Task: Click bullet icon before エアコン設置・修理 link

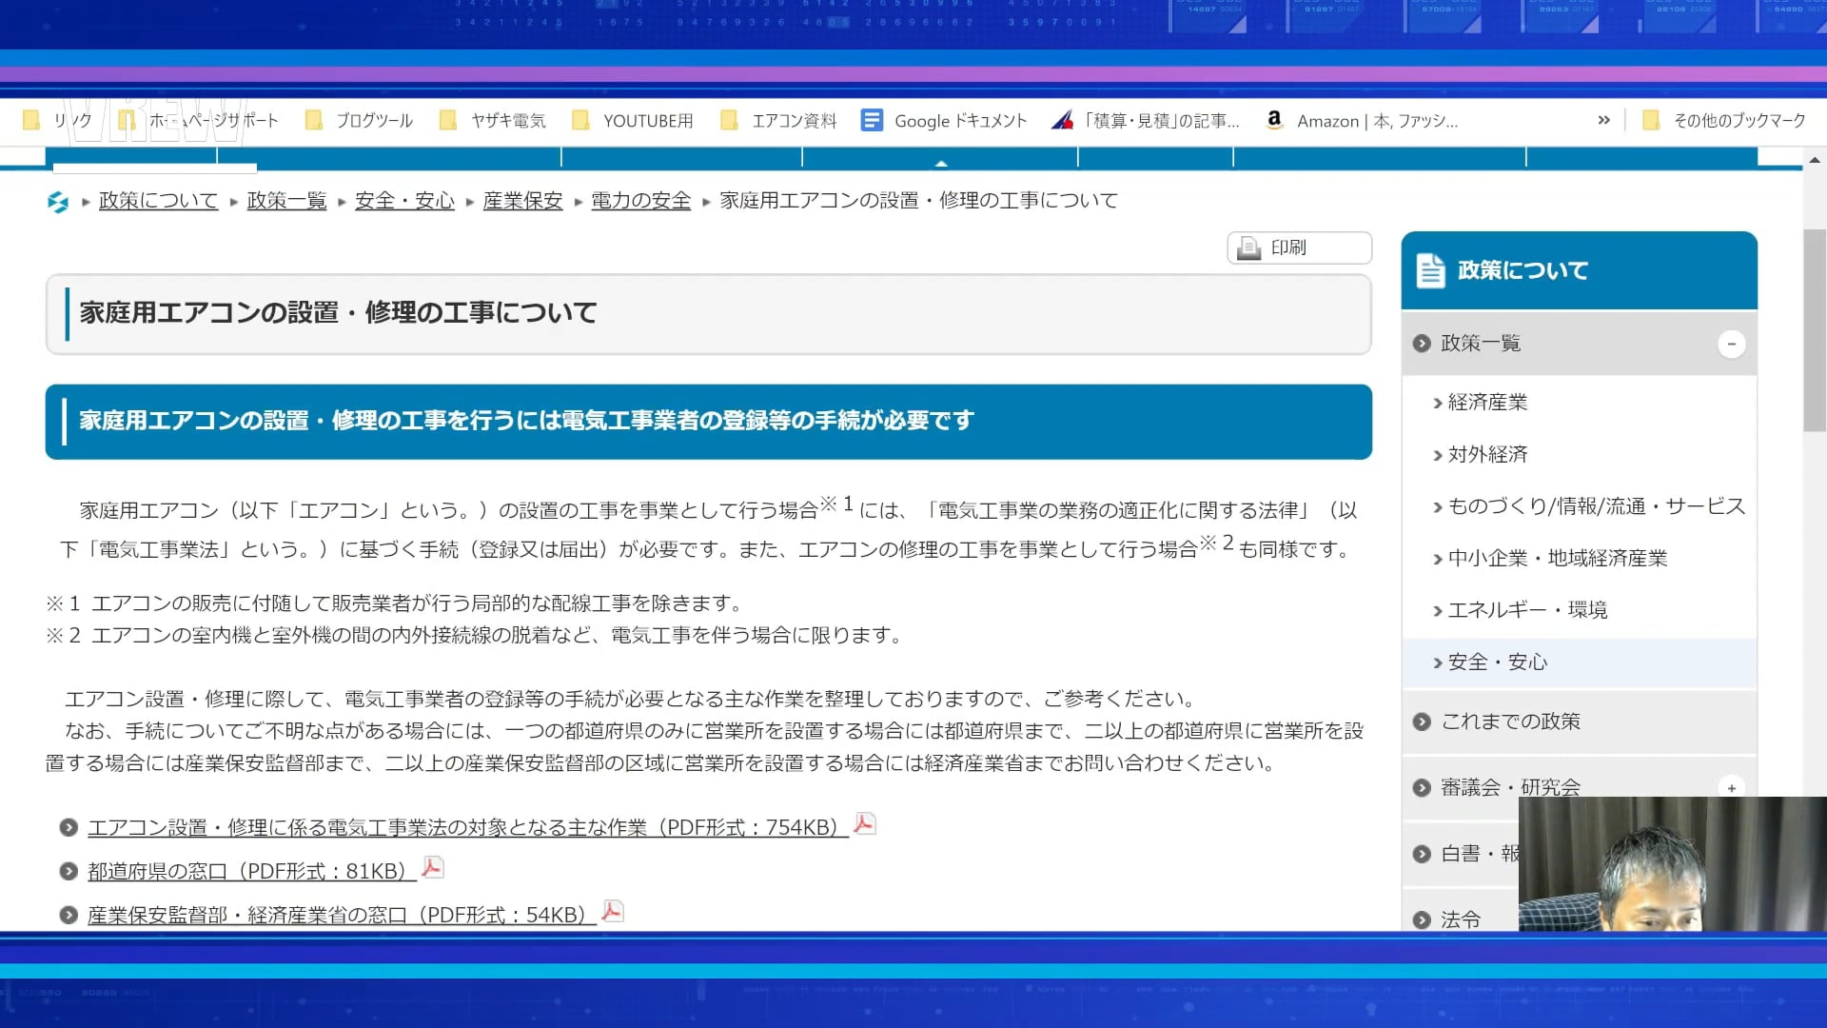Action: pyautogui.click(x=69, y=828)
